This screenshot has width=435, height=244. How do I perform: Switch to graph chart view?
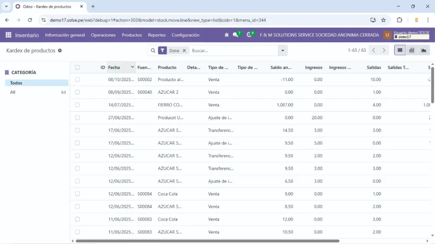point(424,50)
